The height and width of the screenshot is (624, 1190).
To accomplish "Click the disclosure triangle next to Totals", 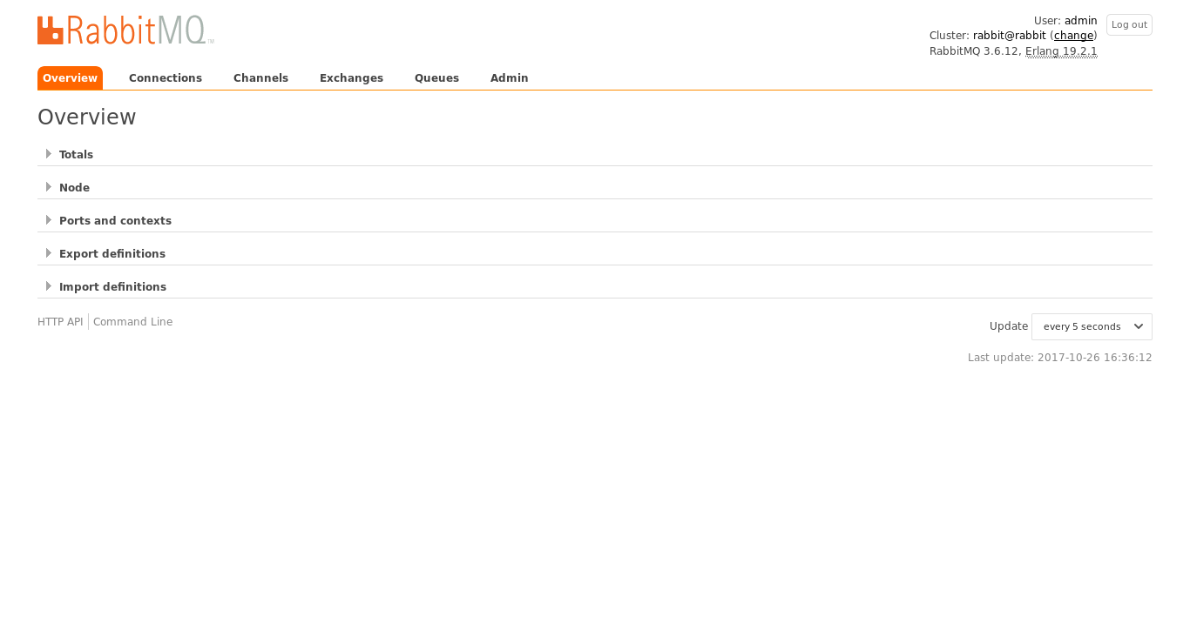I will [49, 153].
